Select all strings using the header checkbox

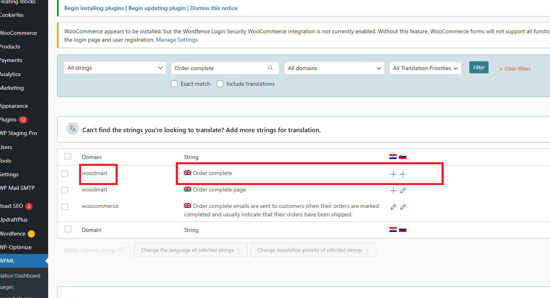(x=68, y=156)
